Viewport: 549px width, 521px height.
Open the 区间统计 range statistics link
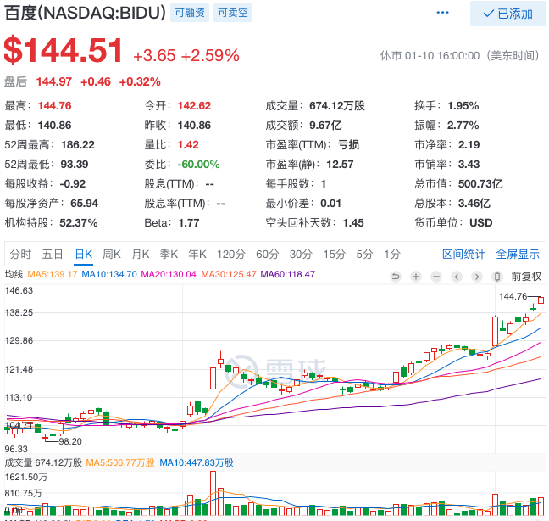click(463, 254)
